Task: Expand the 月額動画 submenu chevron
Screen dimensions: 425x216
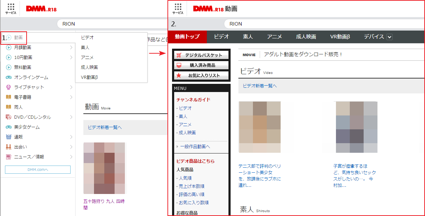Action: [x=71, y=48]
